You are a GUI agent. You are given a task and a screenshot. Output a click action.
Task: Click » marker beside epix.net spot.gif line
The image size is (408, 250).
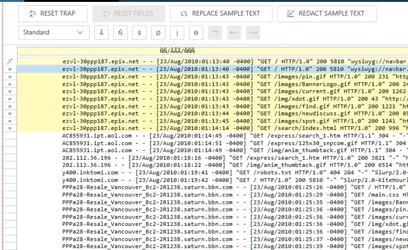10,121
